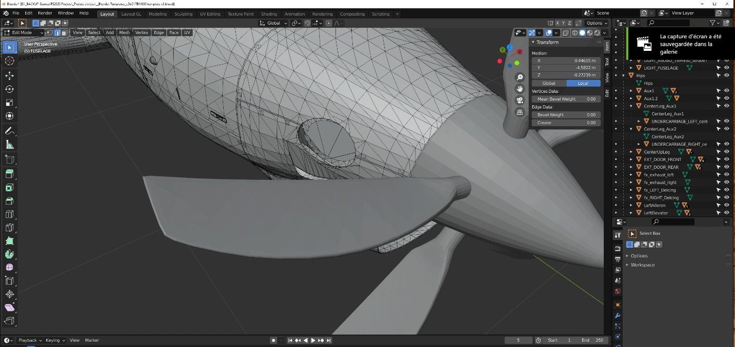735x347 pixels.
Task: Open the Edit Mode dropdown
Action: tap(24, 32)
